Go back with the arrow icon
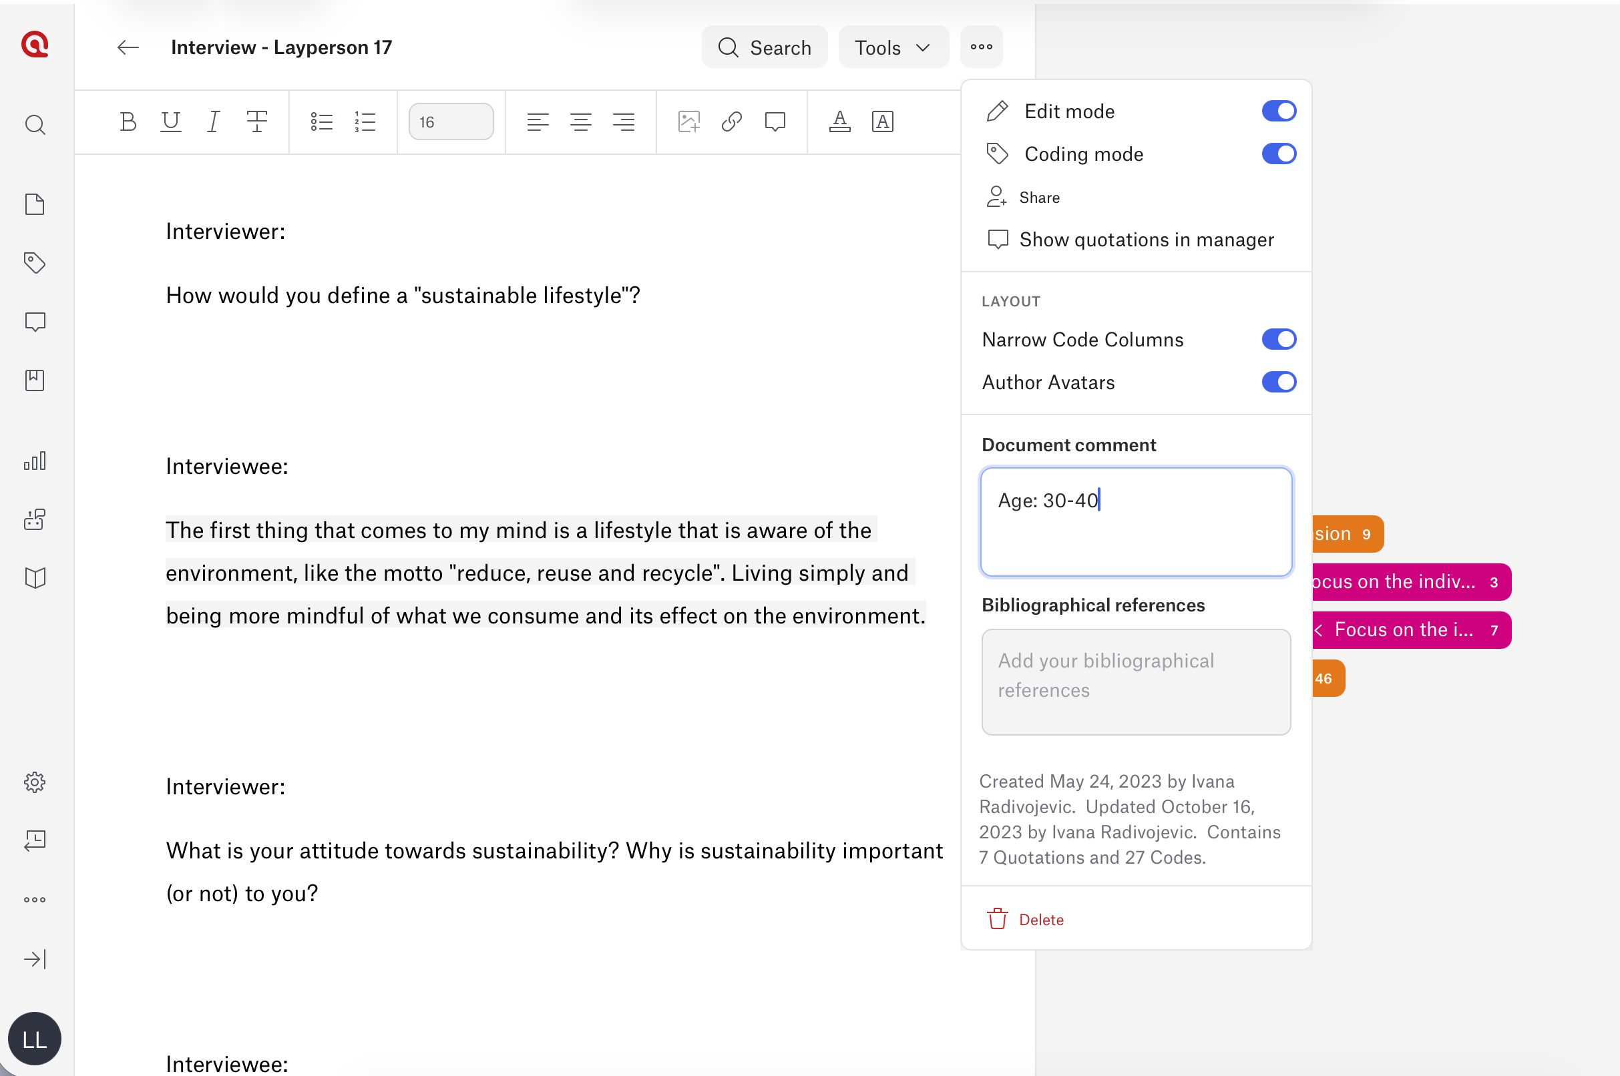 click(128, 47)
